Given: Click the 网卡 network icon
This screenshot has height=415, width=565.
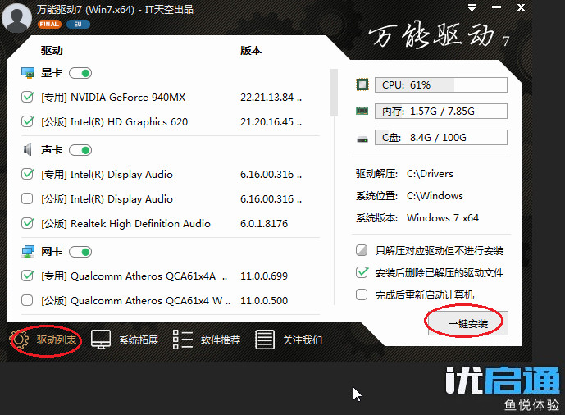Looking at the screenshot, I should tap(28, 252).
